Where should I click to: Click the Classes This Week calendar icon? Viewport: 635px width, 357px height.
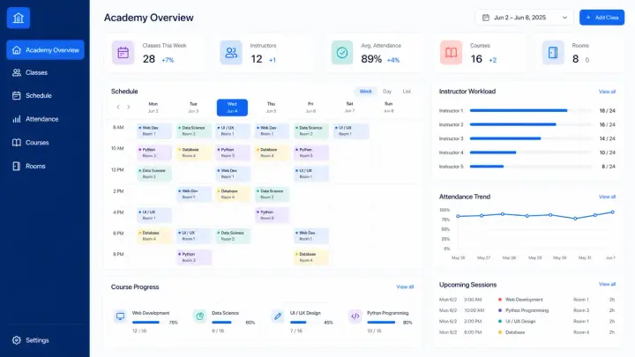pos(123,53)
